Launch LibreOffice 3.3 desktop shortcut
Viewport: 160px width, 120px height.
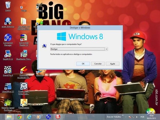point(8,88)
